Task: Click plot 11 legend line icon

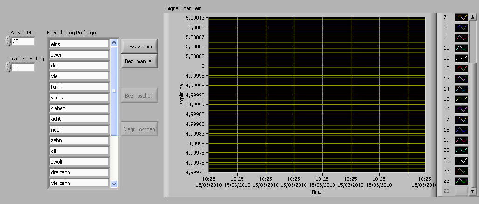Action: (461, 58)
